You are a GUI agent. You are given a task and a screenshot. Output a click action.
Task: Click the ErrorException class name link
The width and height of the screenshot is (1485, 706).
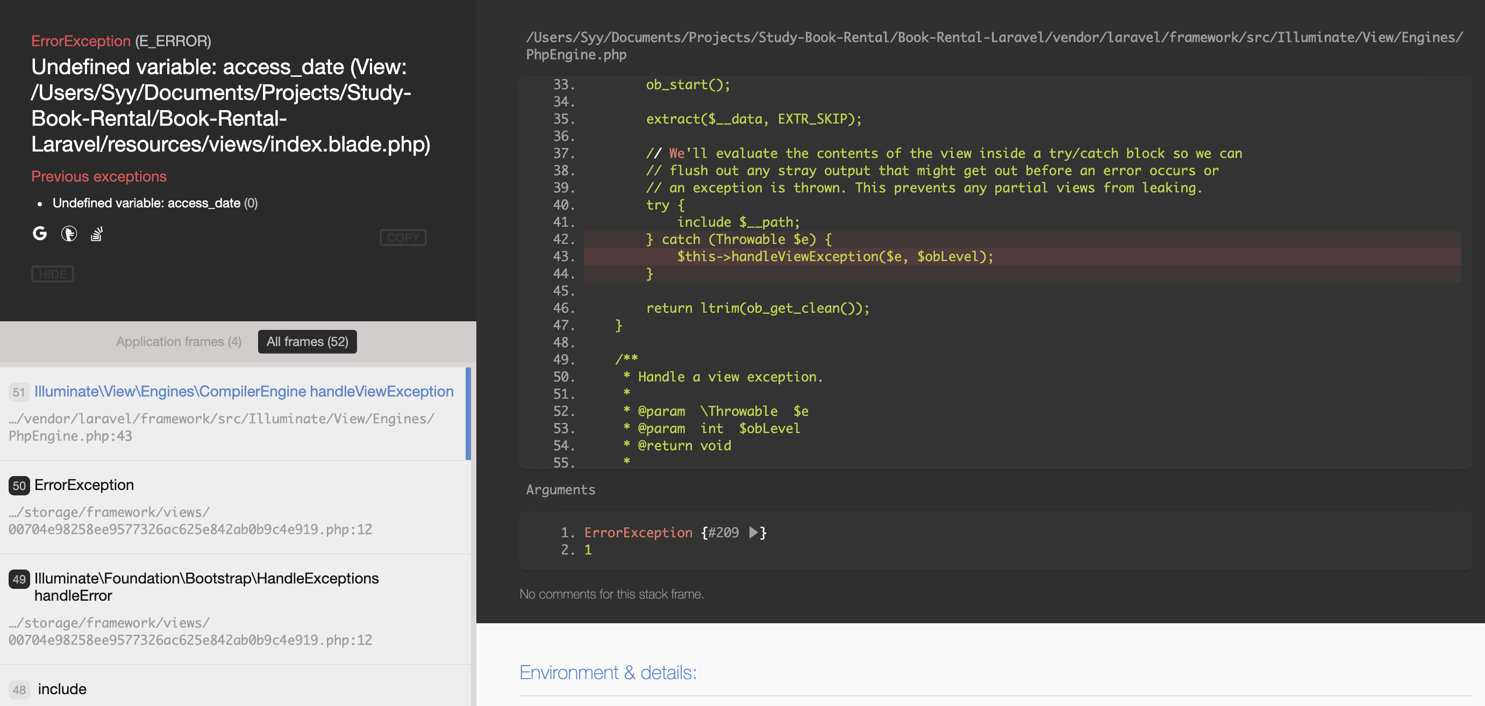(x=81, y=41)
